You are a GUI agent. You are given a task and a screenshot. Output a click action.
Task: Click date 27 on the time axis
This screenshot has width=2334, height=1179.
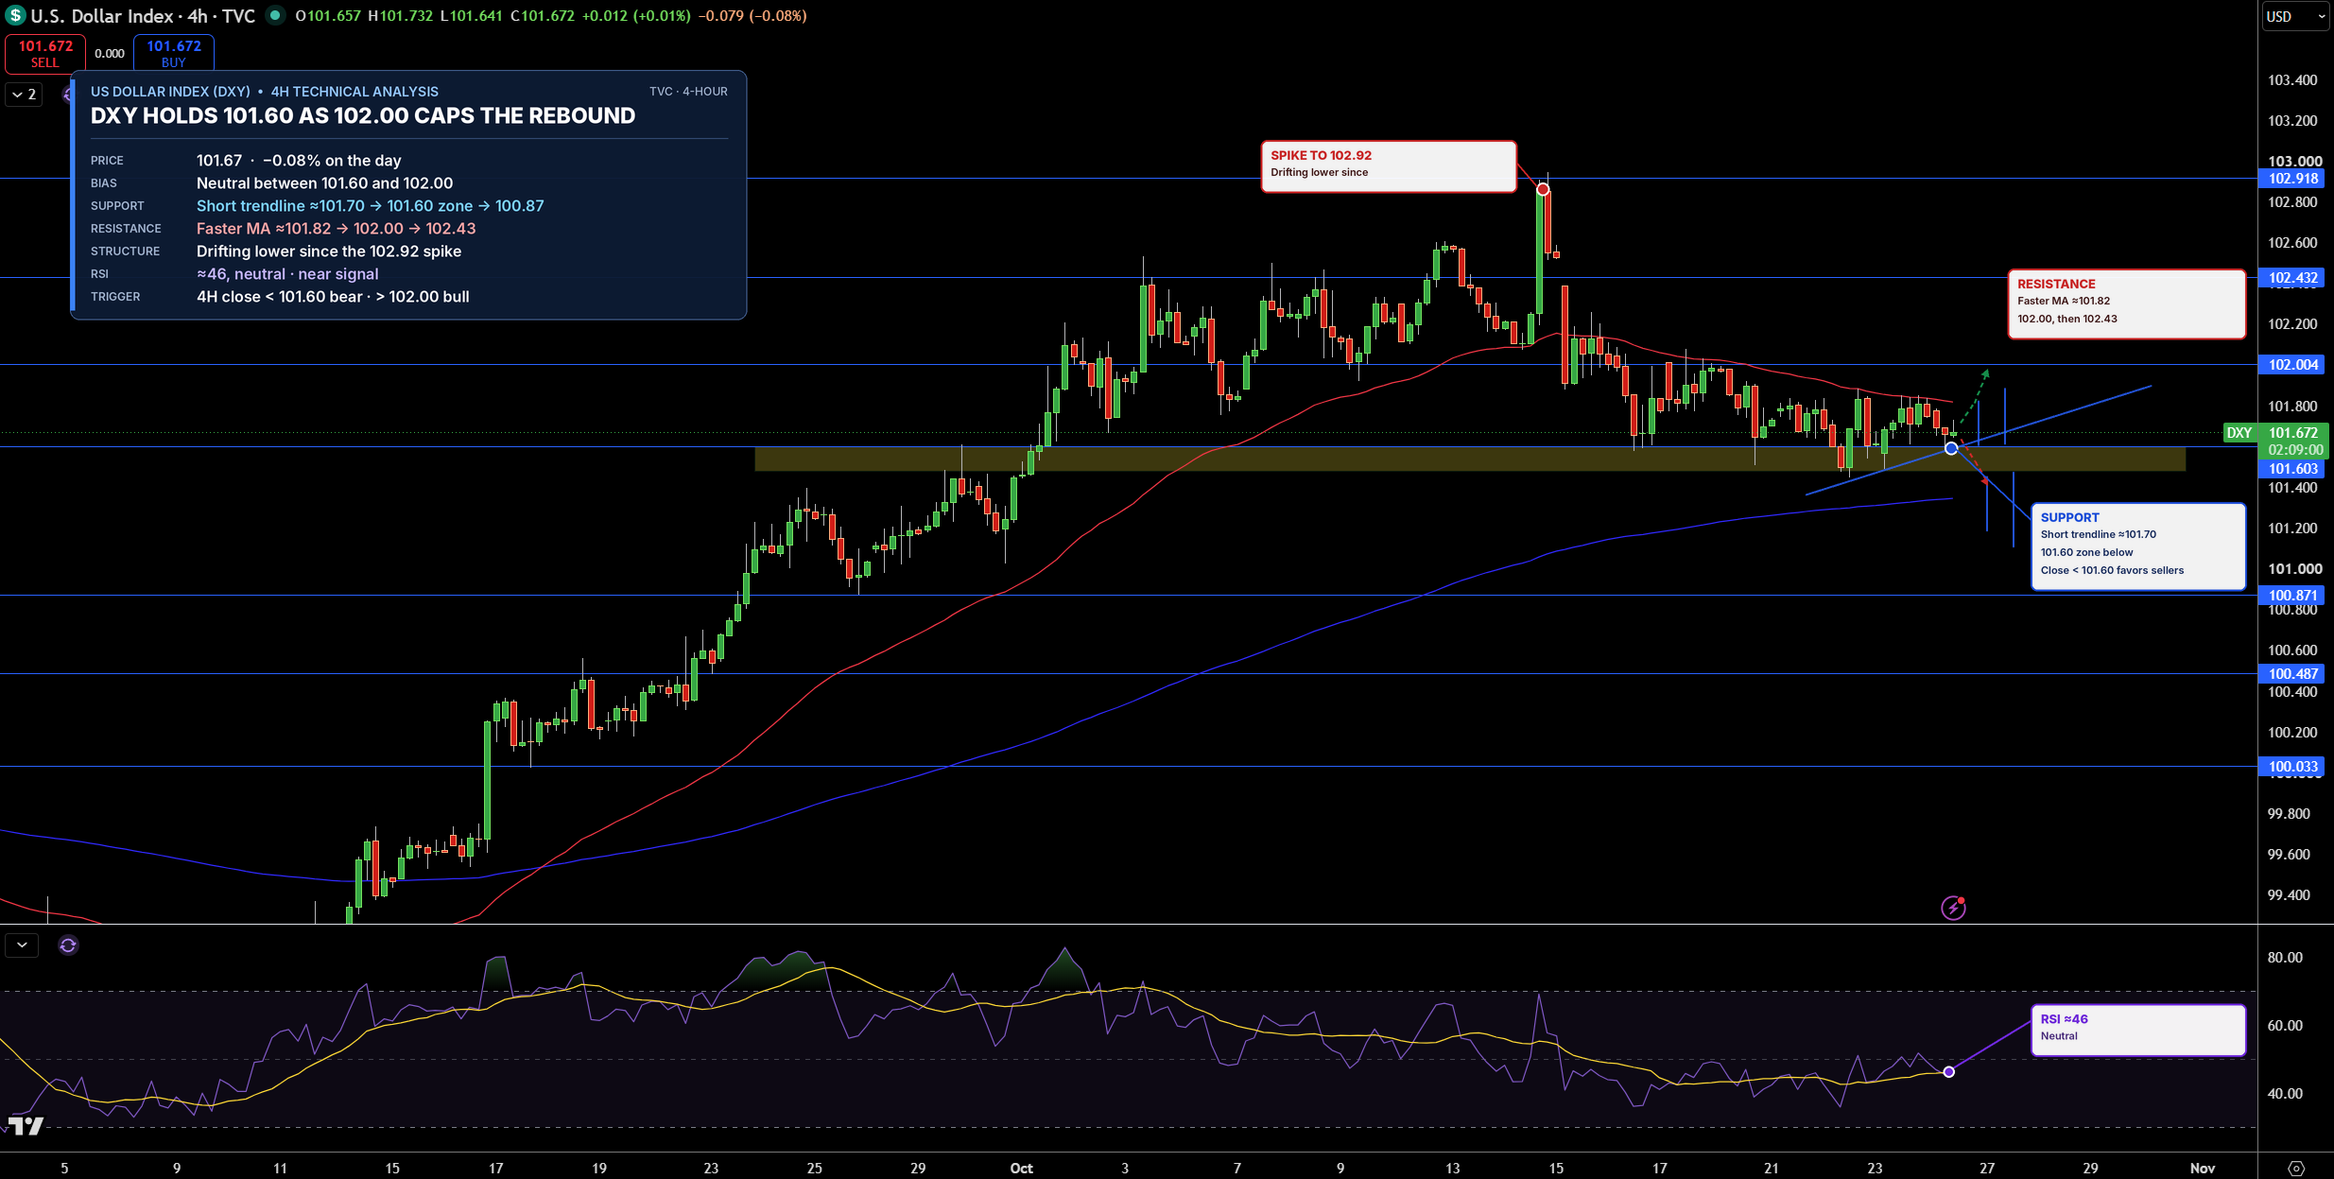pos(1987,1169)
